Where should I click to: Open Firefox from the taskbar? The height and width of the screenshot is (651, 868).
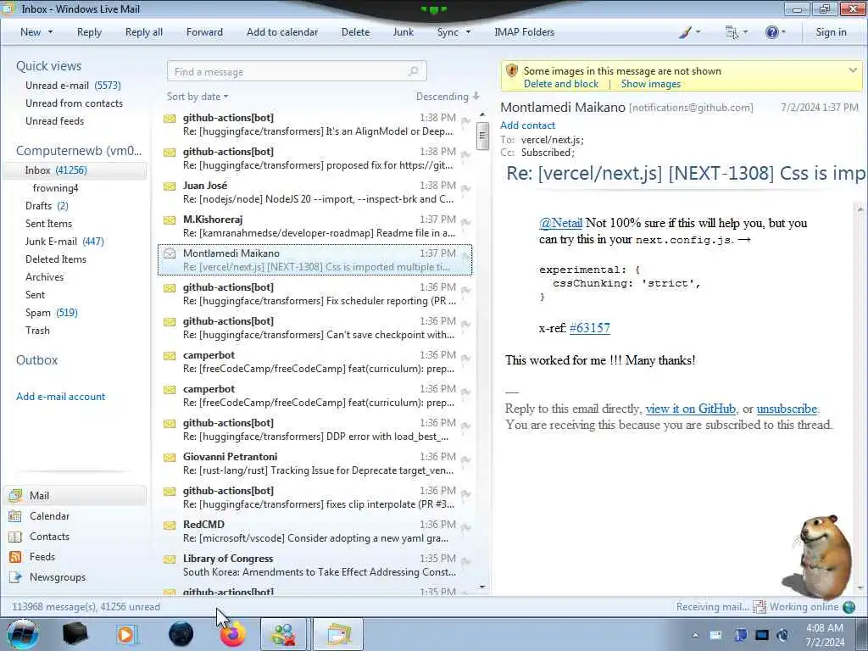232,634
